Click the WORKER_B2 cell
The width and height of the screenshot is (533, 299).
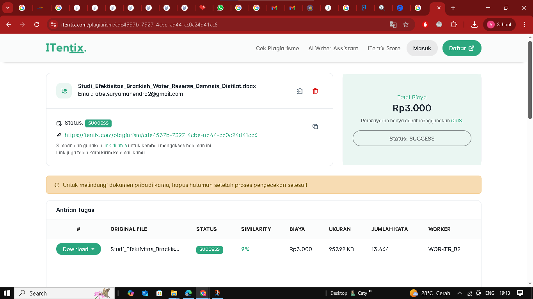[x=444, y=249]
